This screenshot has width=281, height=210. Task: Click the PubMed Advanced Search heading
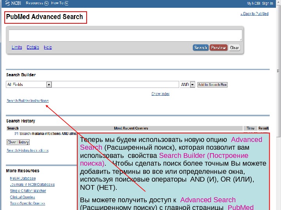click(44, 17)
